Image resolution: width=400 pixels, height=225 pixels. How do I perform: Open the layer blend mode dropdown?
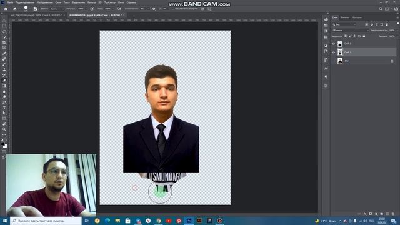351,31
